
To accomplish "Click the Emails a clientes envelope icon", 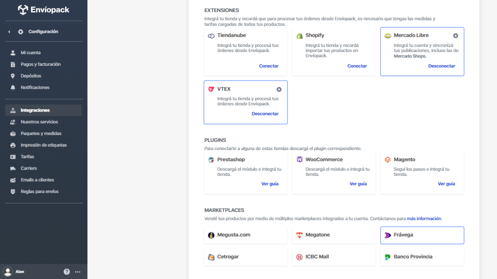I will pos(13,180).
